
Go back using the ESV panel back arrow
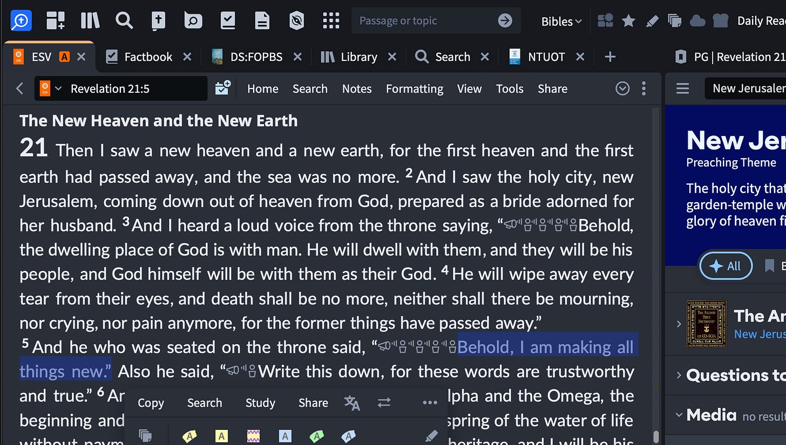20,88
